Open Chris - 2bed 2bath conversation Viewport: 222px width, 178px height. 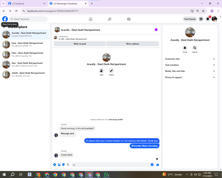(x=25, y=54)
